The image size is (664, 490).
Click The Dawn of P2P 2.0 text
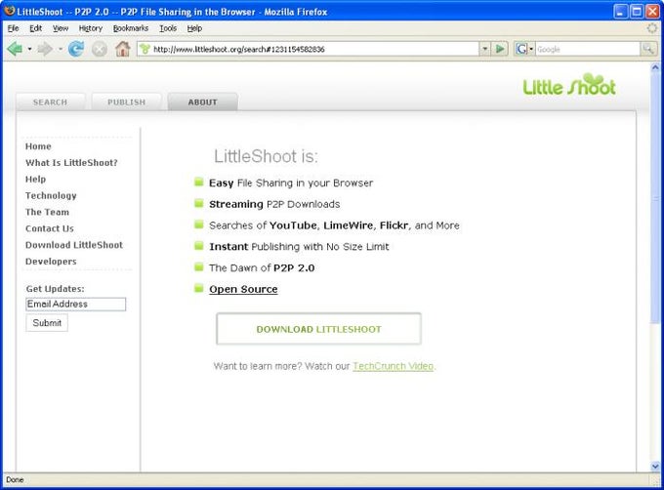click(x=262, y=267)
